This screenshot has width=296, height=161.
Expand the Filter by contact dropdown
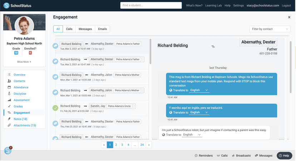click(x=270, y=29)
